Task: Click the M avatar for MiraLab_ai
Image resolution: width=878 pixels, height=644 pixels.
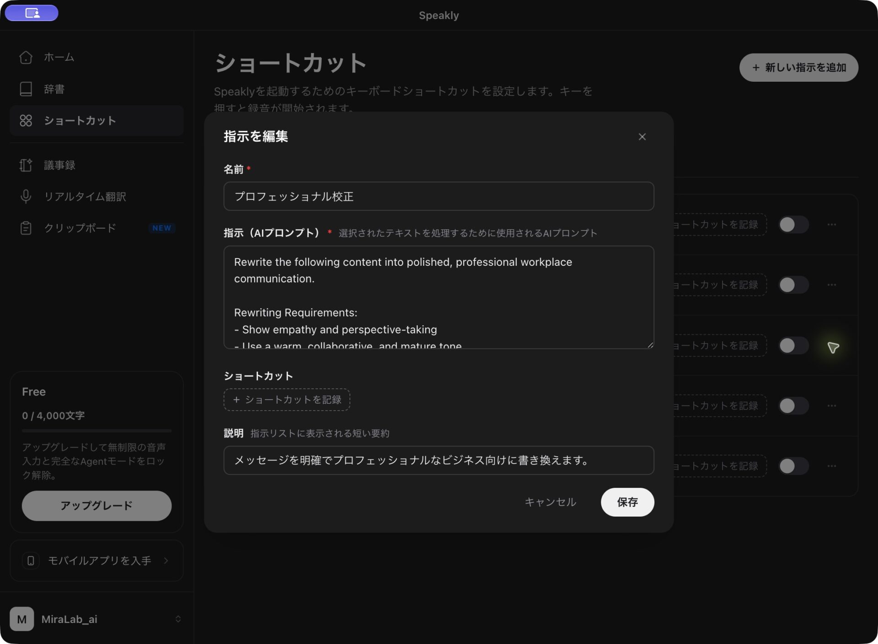Action: [x=21, y=619]
